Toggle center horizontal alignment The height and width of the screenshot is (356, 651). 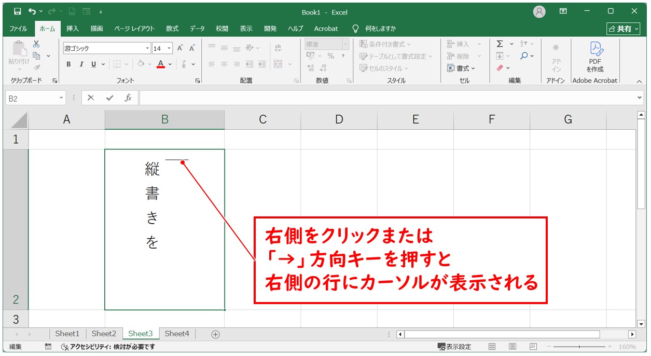click(224, 64)
